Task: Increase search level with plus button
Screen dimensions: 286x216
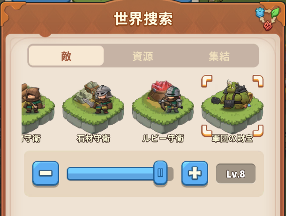Action: click(195, 173)
